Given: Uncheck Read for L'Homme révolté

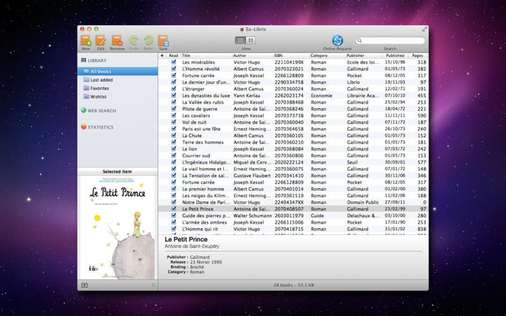Looking at the screenshot, I should click(x=173, y=69).
